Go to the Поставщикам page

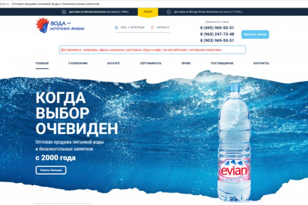pos(222,63)
